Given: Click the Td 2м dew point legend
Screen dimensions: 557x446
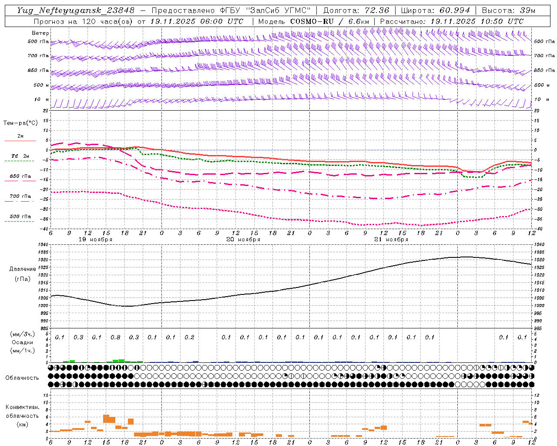Looking at the screenshot, I should 20,158.
